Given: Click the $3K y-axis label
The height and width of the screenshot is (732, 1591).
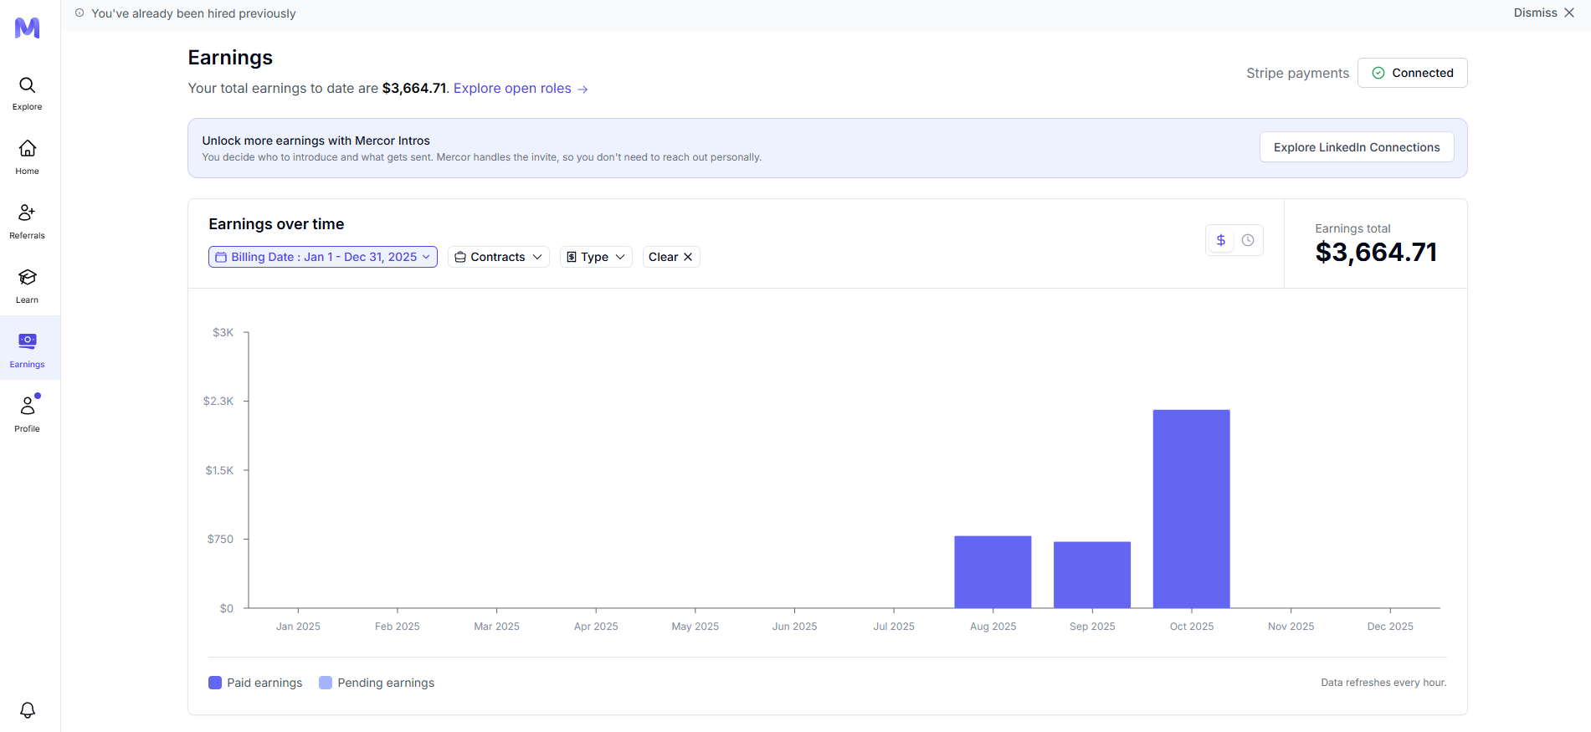Looking at the screenshot, I should 223,332.
